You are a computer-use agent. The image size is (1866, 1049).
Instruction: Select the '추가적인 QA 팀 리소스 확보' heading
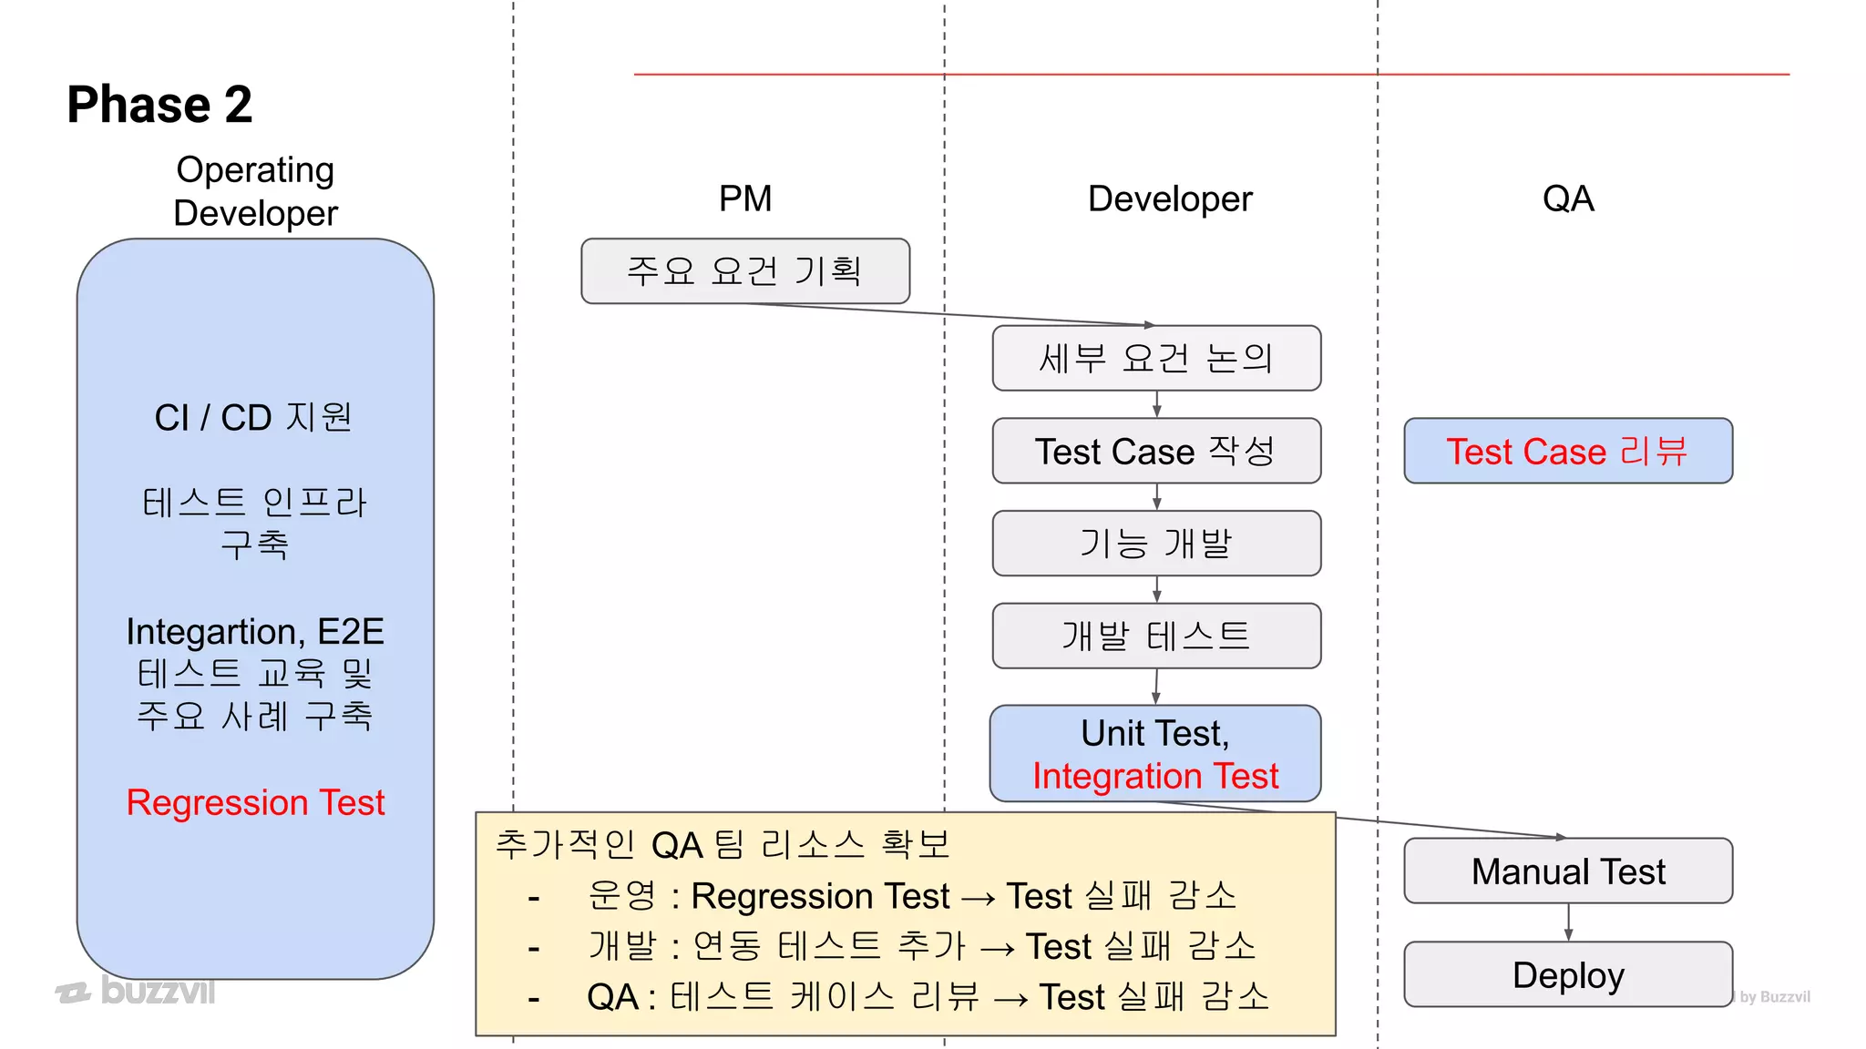pos(723,844)
